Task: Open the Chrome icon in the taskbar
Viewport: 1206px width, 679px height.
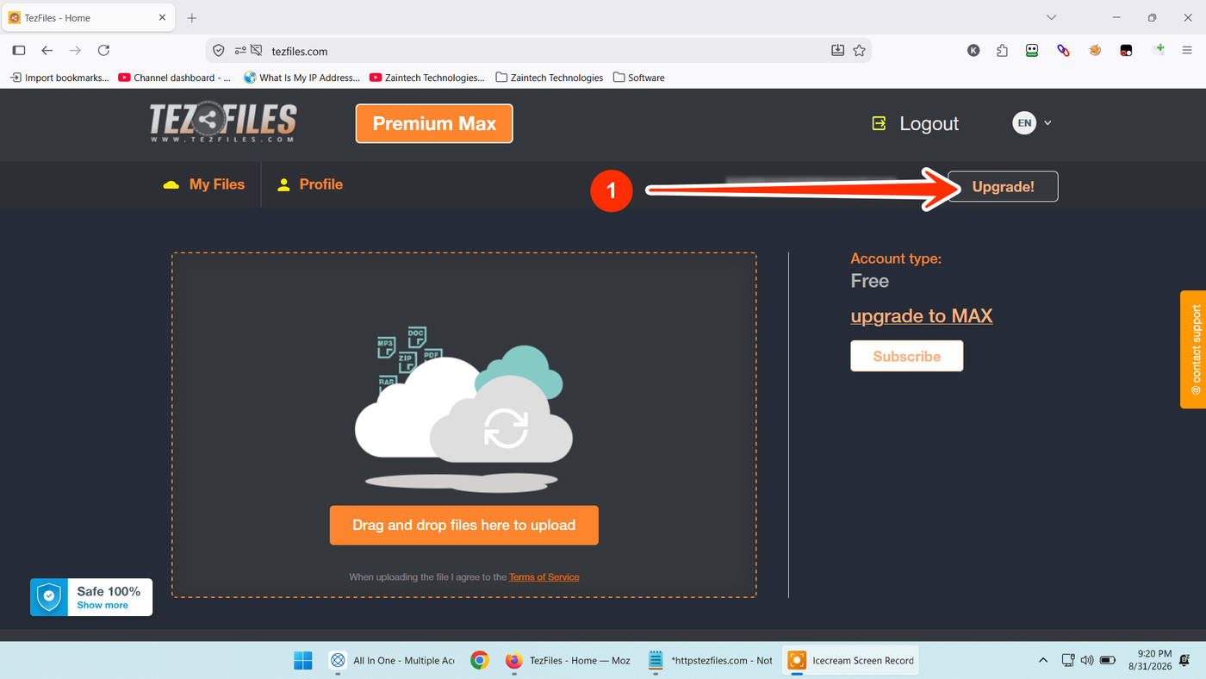Action: pos(480,661)
